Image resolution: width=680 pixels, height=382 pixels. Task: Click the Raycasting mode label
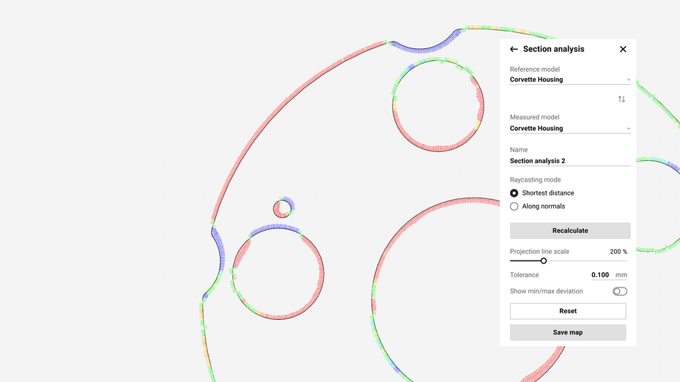click(535, 180)
